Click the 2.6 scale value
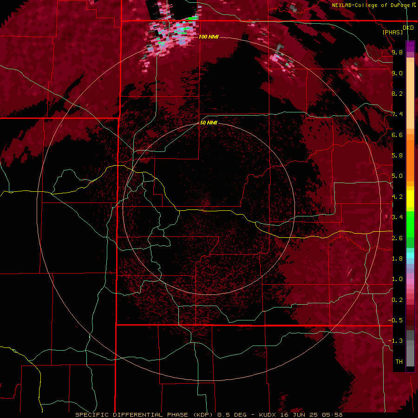This screenshot has height=418, width=418. tap(397, 238)
